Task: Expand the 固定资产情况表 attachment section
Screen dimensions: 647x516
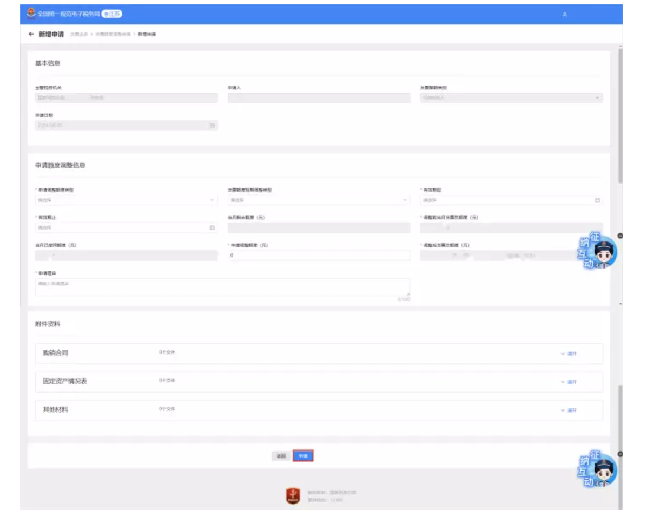Action: click(x=569, y=382)
